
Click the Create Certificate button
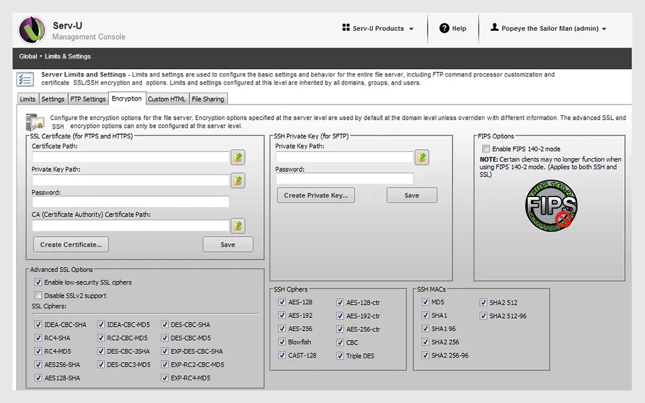(x=71, y=244)
